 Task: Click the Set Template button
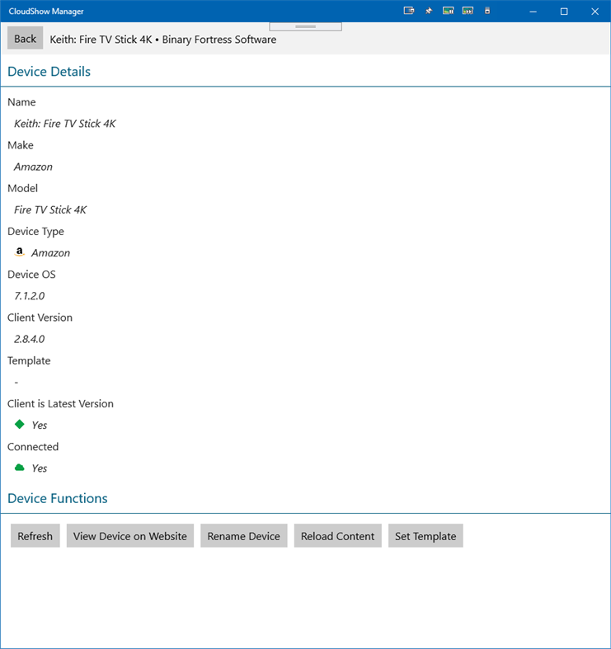(425, 535)
